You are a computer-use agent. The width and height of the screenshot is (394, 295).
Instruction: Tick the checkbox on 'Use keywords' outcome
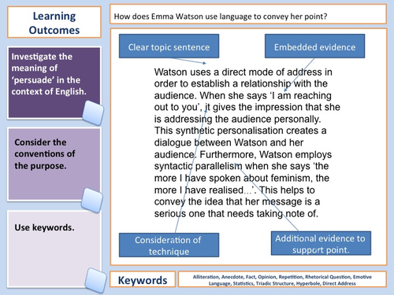96,280
